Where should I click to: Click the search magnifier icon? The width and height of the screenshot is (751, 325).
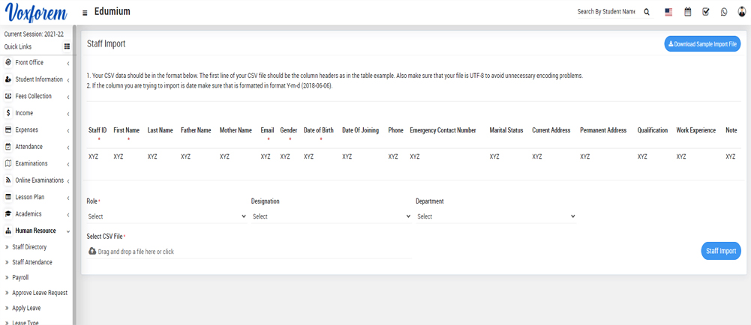(x=647, y=12)
